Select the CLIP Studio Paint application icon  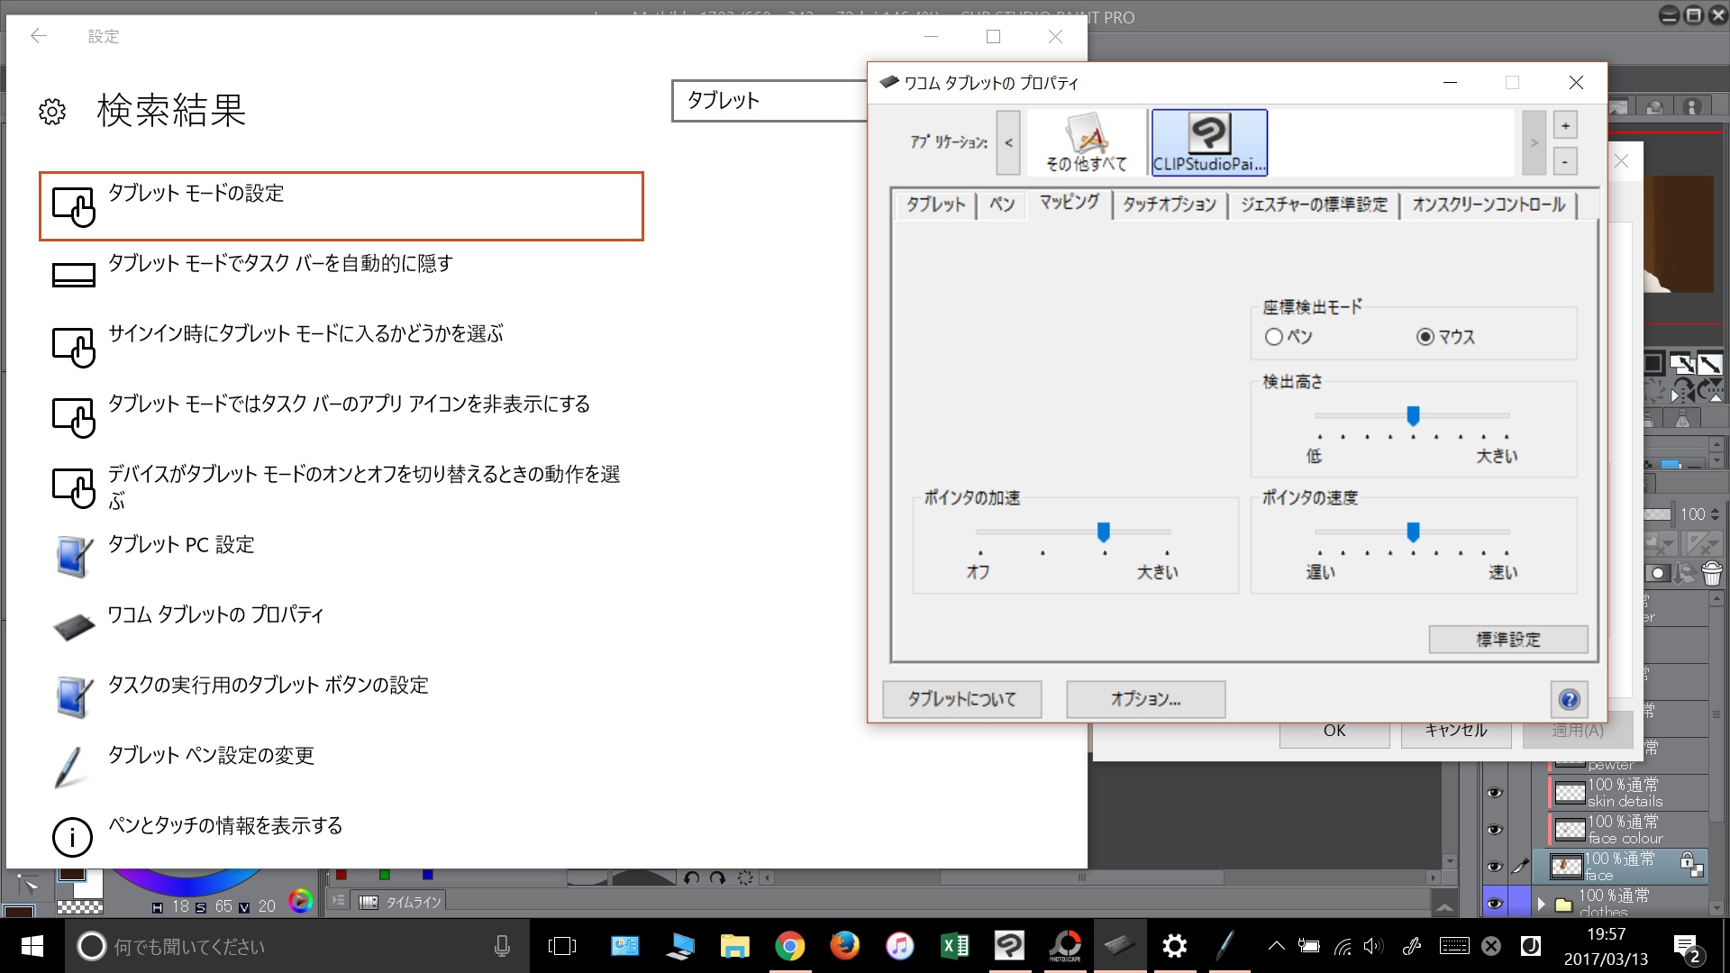pyautogui.click(x=1209, y=142)
